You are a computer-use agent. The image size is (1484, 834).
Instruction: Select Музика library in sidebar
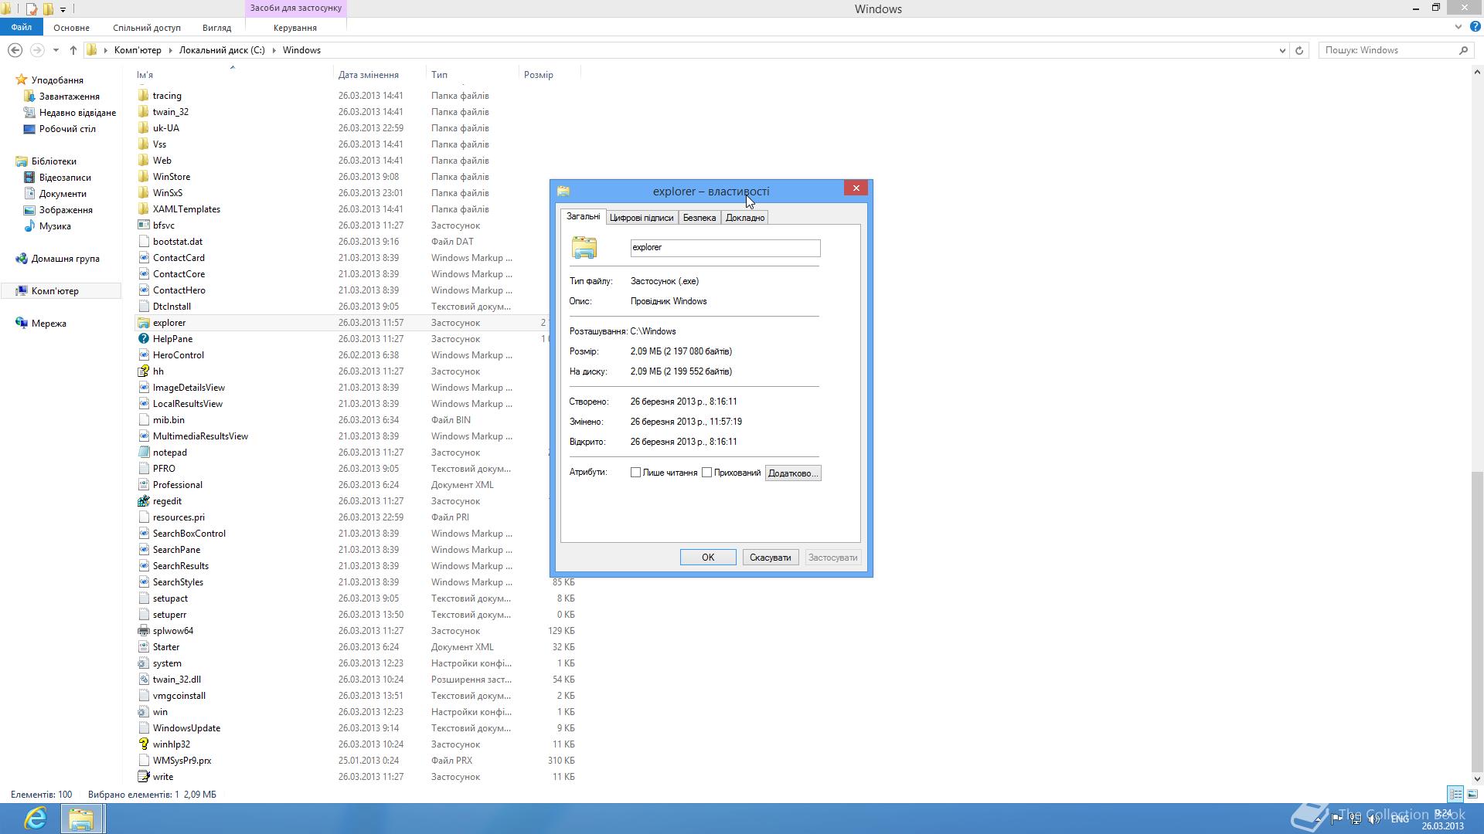click(x=55, y=226)
